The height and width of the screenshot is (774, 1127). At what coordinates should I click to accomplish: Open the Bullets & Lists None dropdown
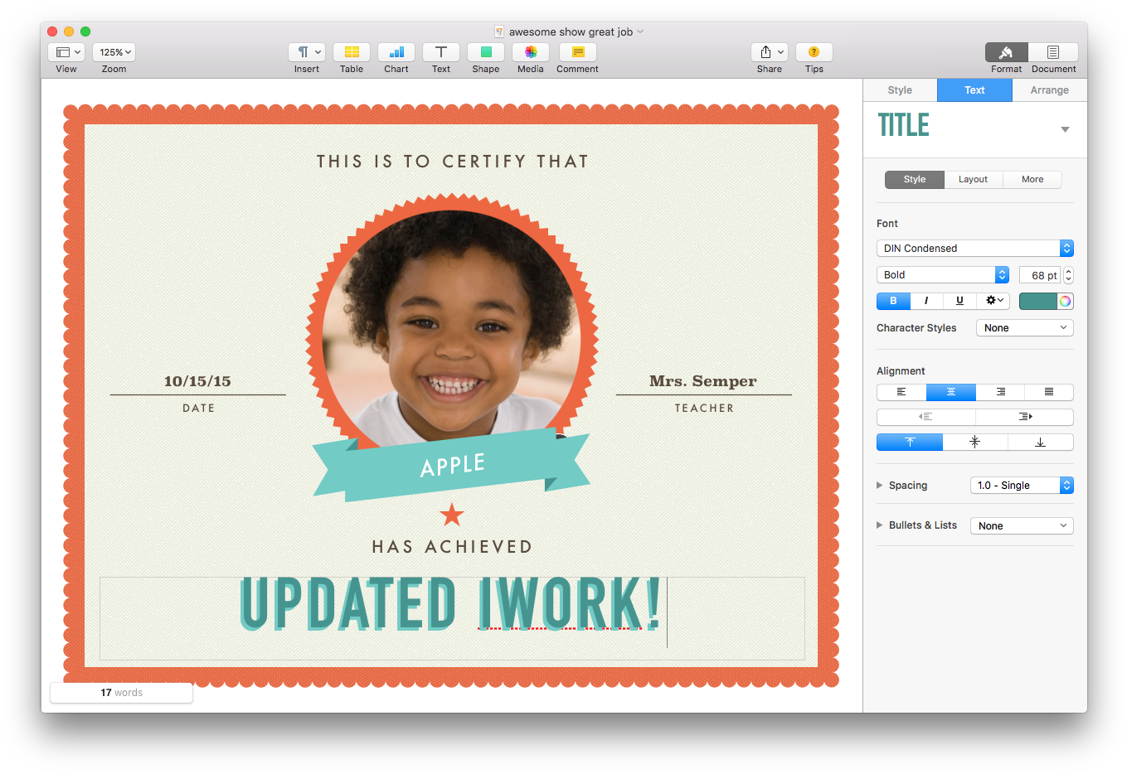pyautogui.click(x=1021, y=525)
